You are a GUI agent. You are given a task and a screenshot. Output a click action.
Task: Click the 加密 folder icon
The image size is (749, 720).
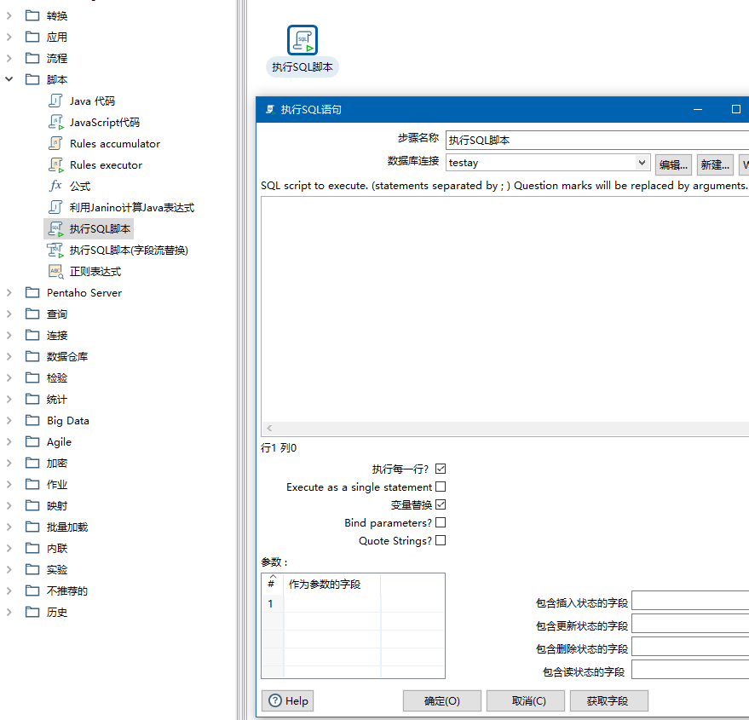pos(32,463)
